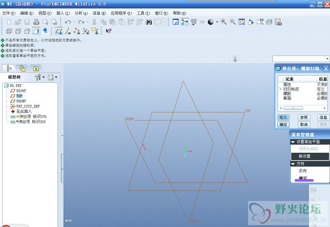Click the Redo arrow icon
Screen dimensions: 330x227
tap(81, 22)
